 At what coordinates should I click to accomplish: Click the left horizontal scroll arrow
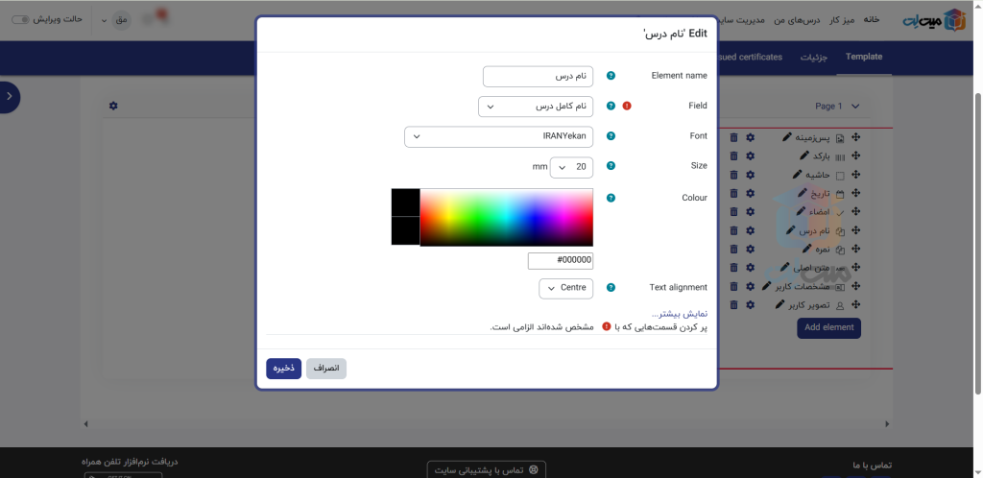click(x=85, y=424)
